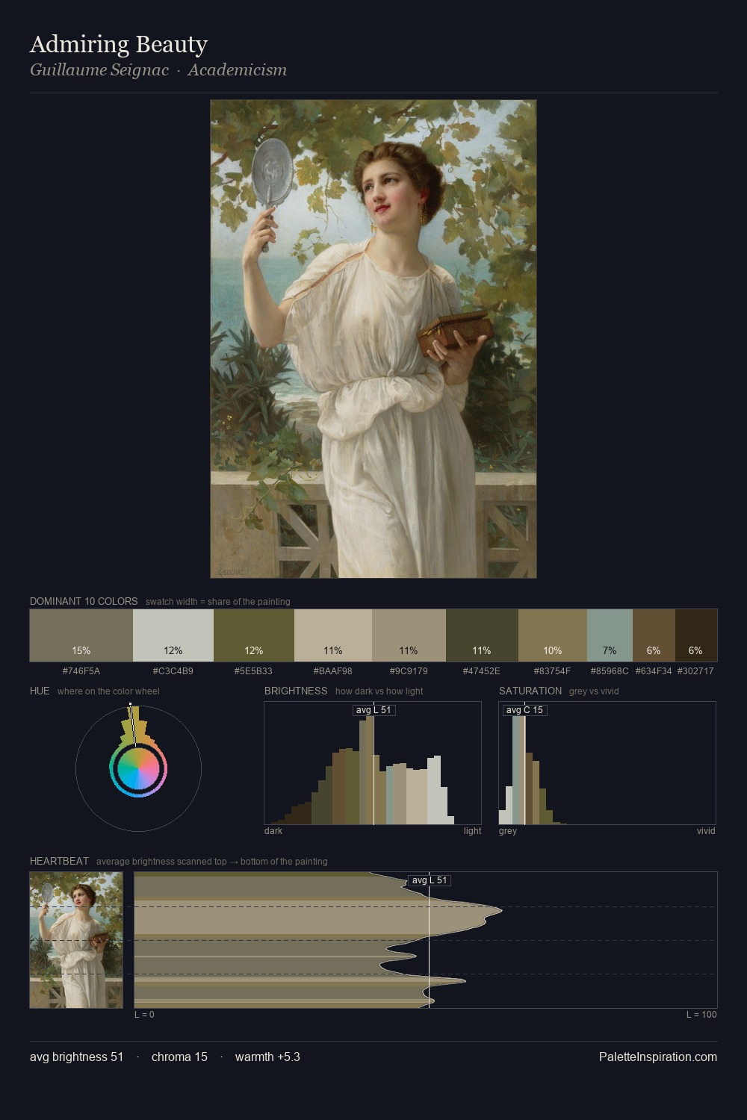Click the 'HUE' section heading
This screenshot has width=747, height=1120.
[x=40, y=691]
